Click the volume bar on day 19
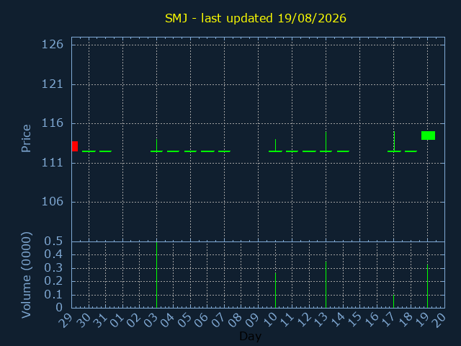Screen dimensions: 461x346 (427, 286)
